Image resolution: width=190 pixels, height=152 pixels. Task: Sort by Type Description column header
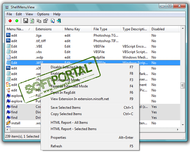tap(135, 29)
